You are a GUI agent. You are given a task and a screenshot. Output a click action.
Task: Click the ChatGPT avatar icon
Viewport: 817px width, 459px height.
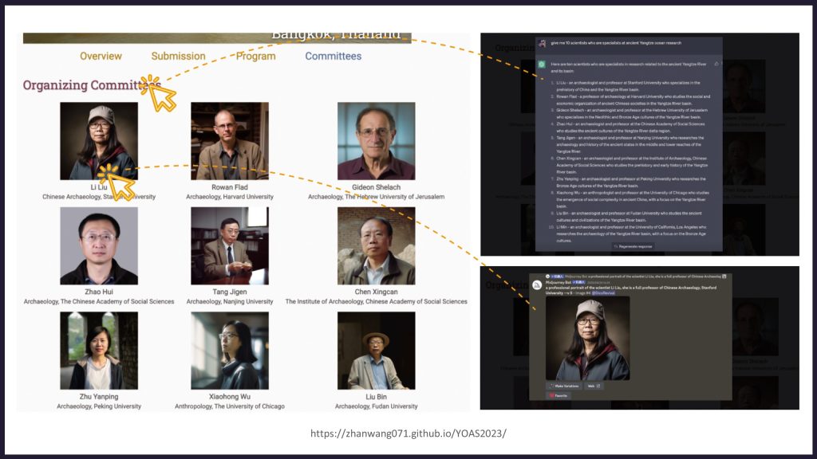pyautogui.click(x=542, y=64)
